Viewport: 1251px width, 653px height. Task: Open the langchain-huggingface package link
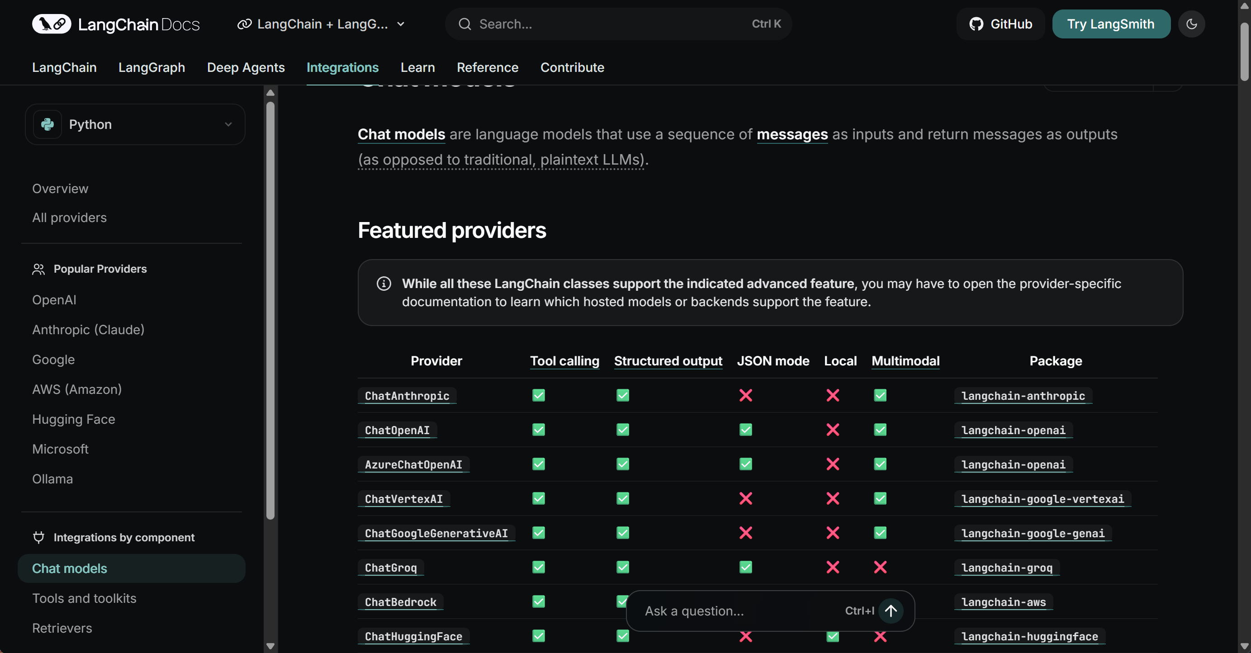[x=1029, y=636]
